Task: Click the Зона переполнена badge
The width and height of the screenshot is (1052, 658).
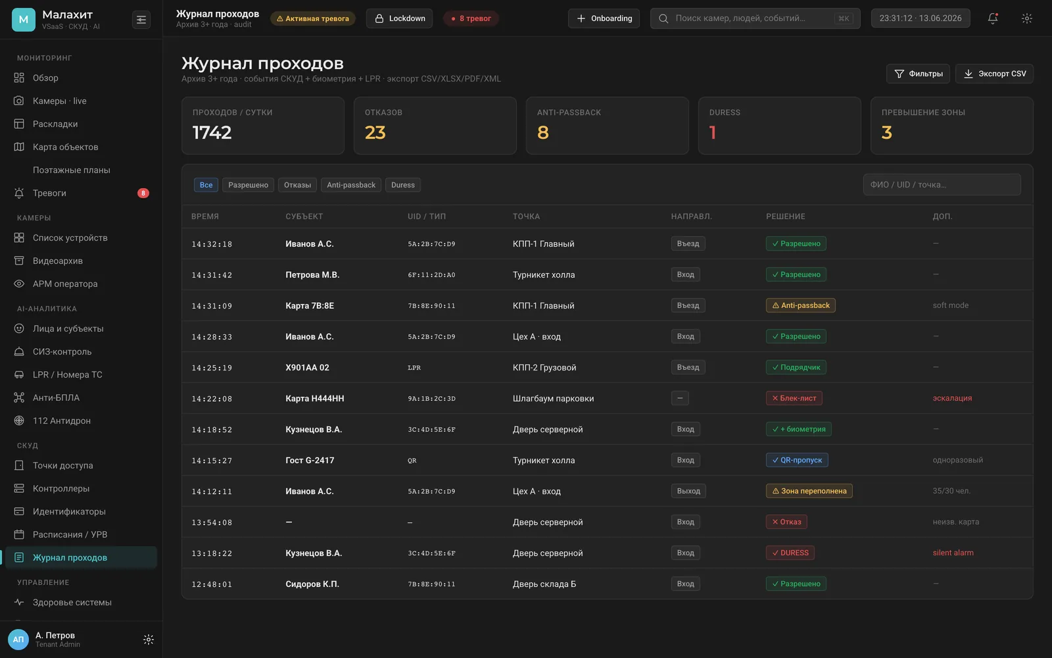Action: point(809,491)
